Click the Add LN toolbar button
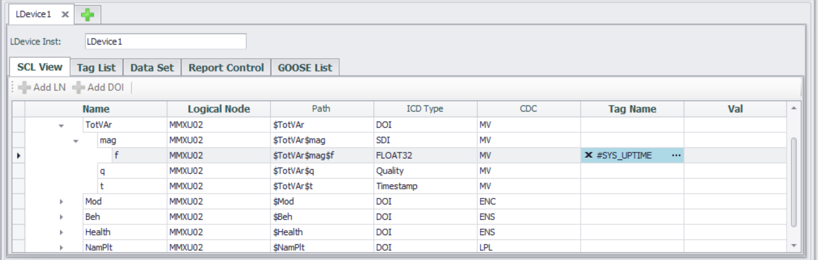The image size is (818, 260). 42,87
